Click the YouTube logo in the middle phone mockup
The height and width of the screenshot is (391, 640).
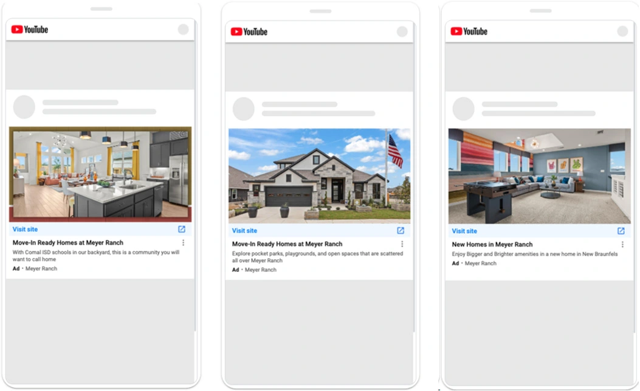point(249,32)
